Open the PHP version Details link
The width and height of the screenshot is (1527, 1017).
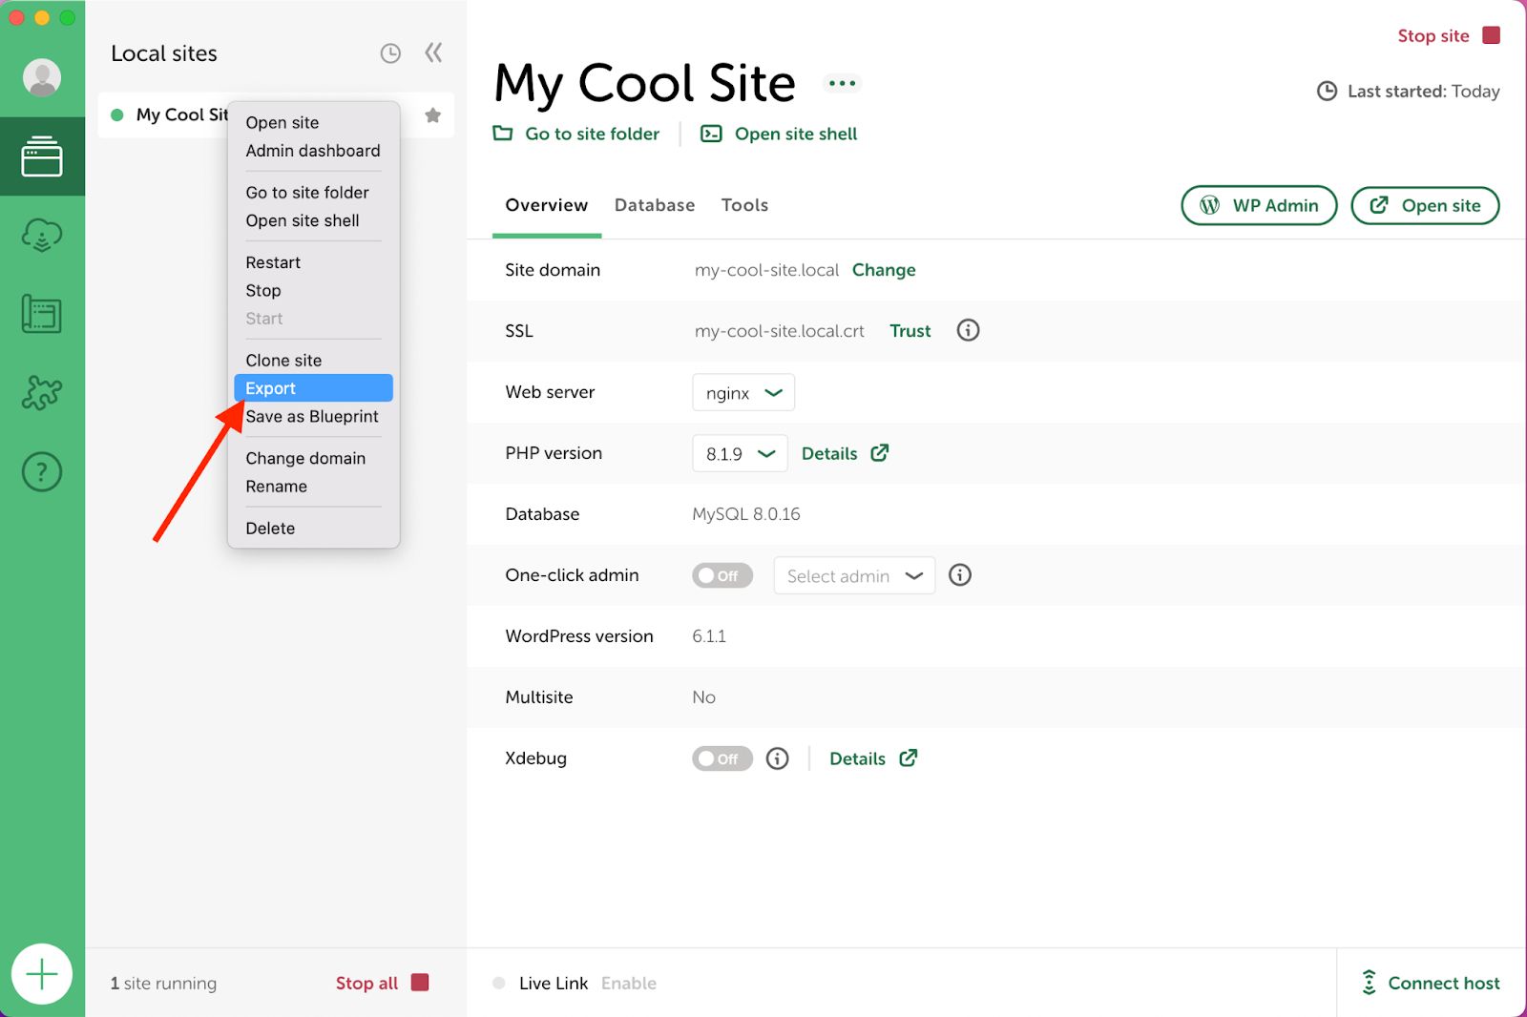(829, 453)
